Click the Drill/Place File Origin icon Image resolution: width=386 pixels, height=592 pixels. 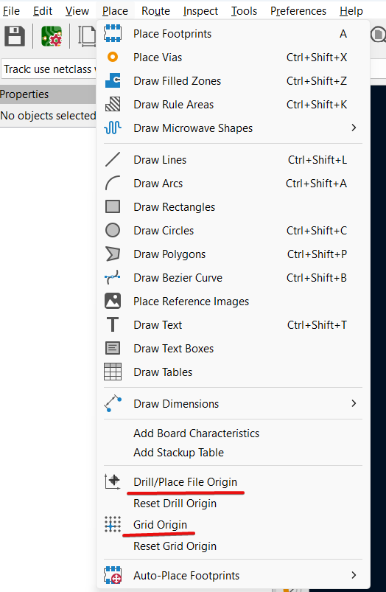point(113,481)
